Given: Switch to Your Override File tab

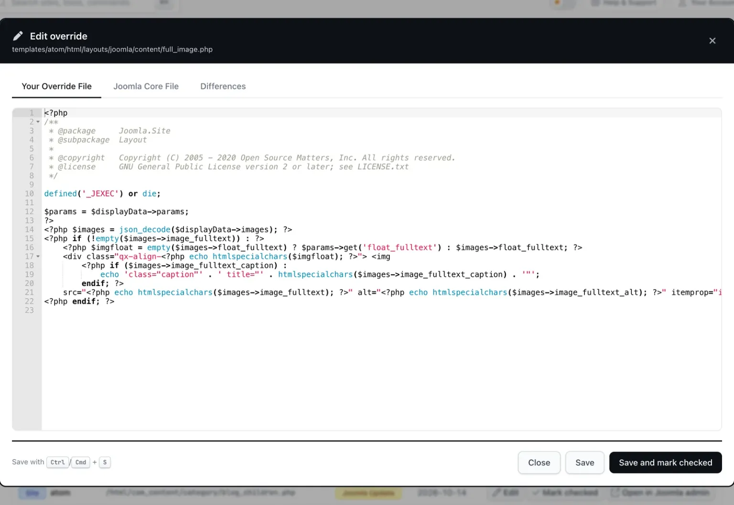Looking at the screenshot, I should 56,86.
